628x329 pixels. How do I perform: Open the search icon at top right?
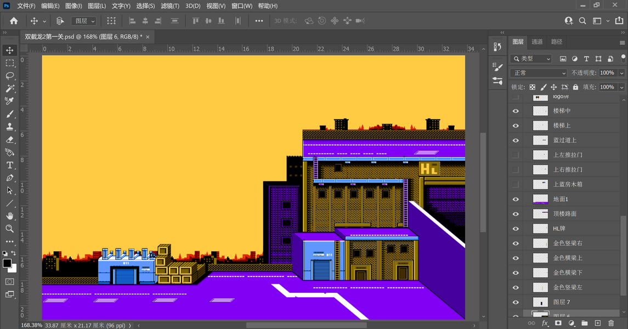click(x=582, y=21)
